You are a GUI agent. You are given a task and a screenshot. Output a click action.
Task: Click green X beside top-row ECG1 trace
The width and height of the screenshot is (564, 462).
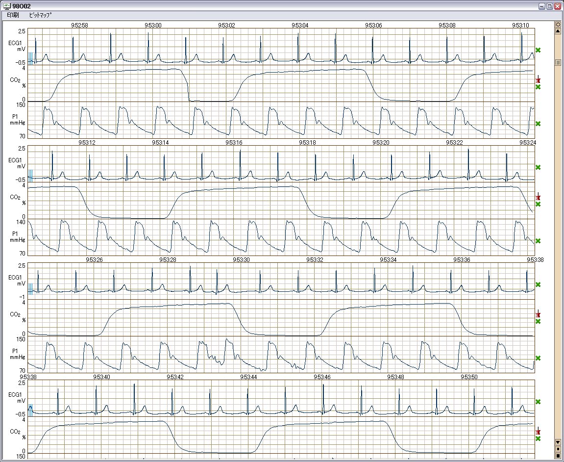click(x=538, y=50)
